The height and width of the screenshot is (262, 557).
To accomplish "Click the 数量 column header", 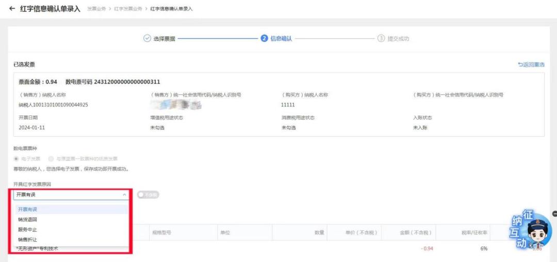I will 319,233.
